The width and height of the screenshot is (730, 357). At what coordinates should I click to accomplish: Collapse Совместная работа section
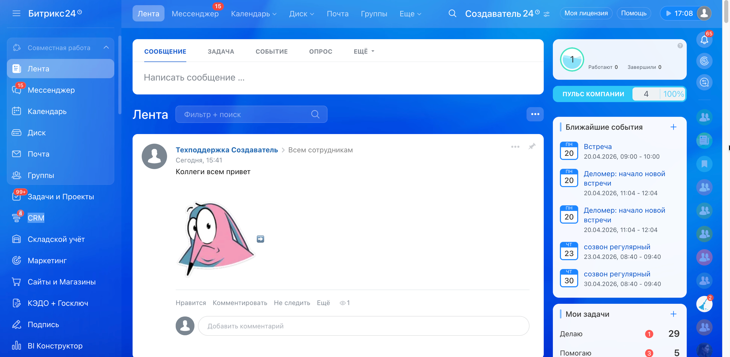click(106, 48)
